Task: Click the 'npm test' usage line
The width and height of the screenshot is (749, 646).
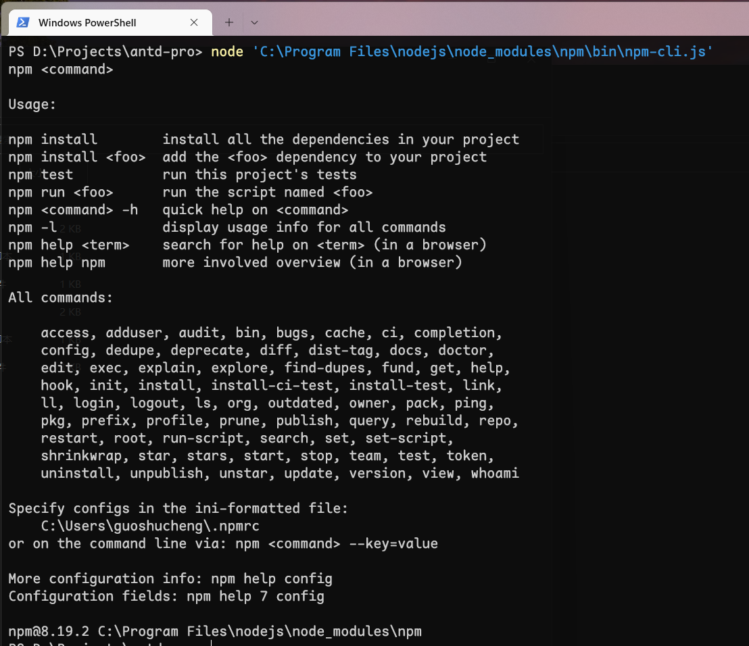Action: point(183,175)
